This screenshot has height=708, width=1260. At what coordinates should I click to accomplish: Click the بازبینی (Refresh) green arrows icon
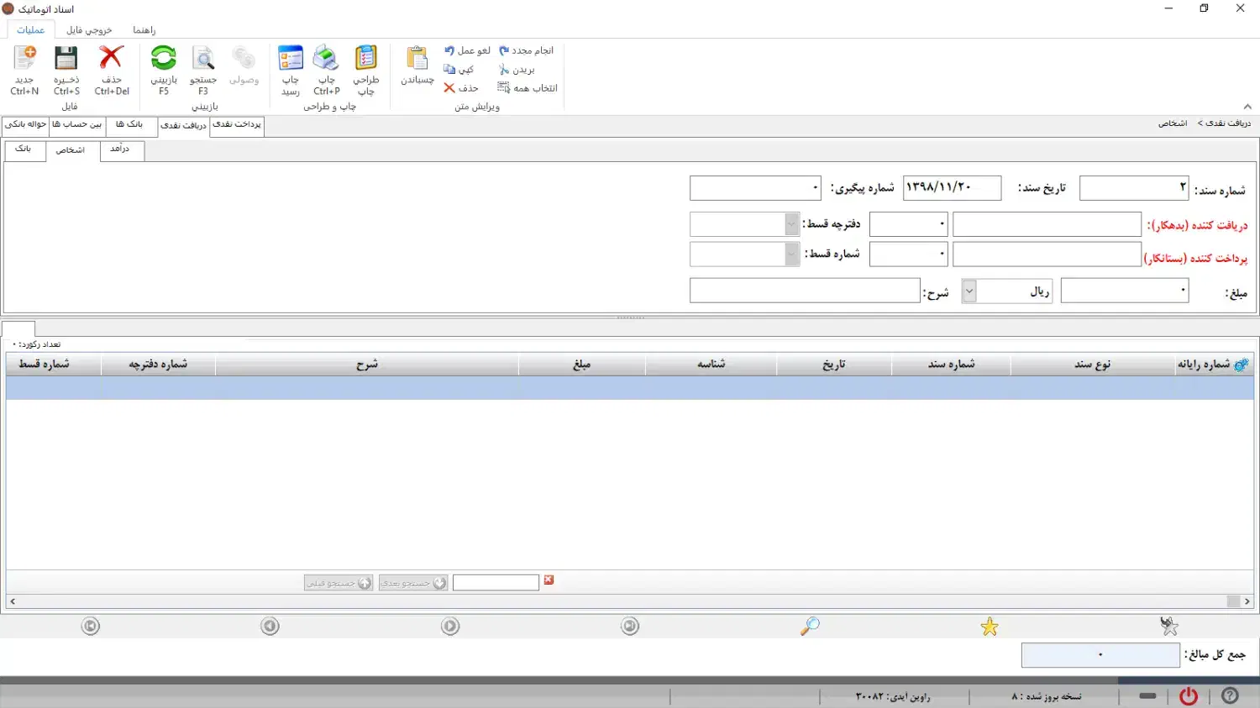click(164, 60)
